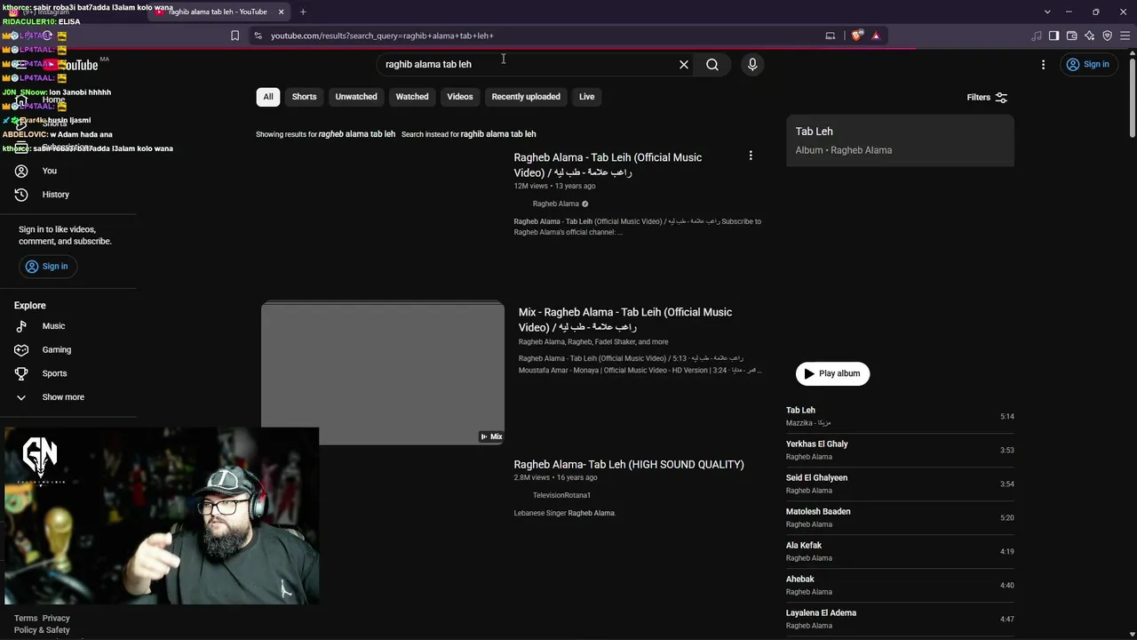Open the Mix playlist thumbnail

pyautogui.click(x=383, y=373)
